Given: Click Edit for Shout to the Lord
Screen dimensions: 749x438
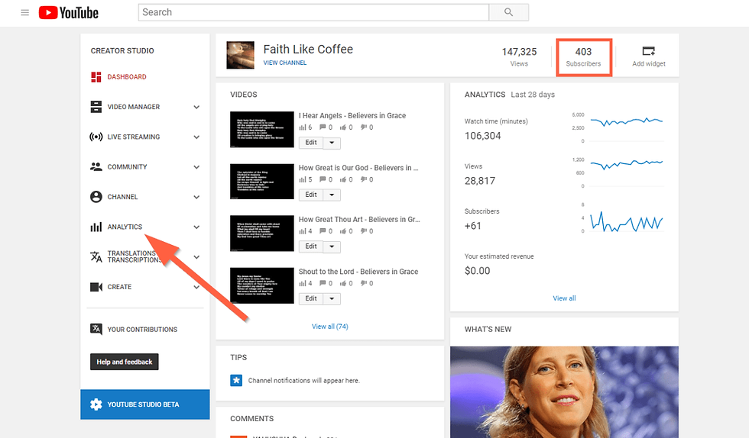Looking at the screenshot, I should pyautogui.click(x=311, y=298).
